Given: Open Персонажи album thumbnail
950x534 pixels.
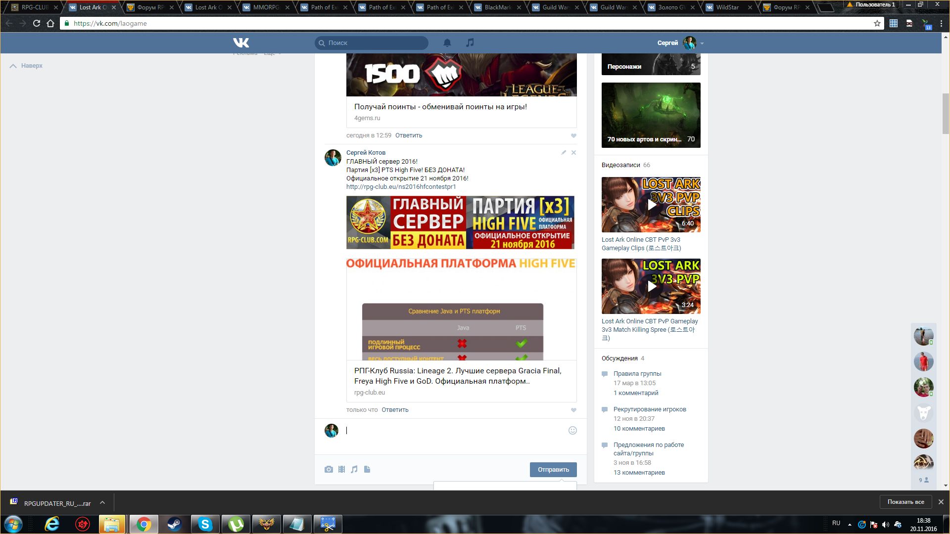Looking at the screenshot, I should (651, 64).
